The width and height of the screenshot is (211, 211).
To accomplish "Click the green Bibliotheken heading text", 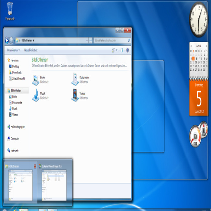I will pyautogui.click(x=40, y=60).
